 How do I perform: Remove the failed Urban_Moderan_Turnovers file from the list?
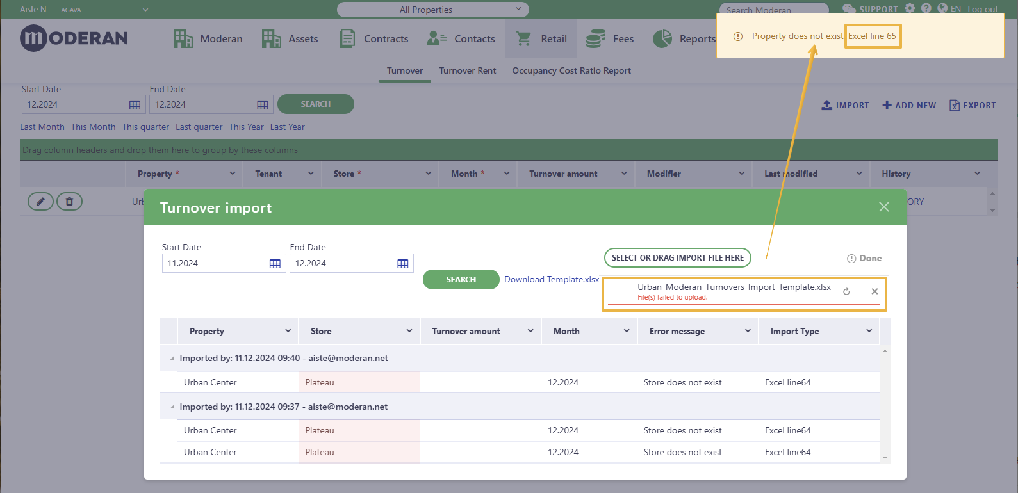874,291
